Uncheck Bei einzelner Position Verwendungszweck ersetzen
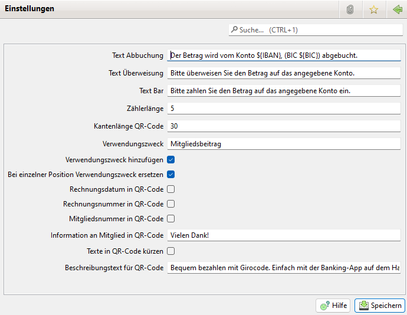The height and width of the screenshot is (315, 407). 170,175
